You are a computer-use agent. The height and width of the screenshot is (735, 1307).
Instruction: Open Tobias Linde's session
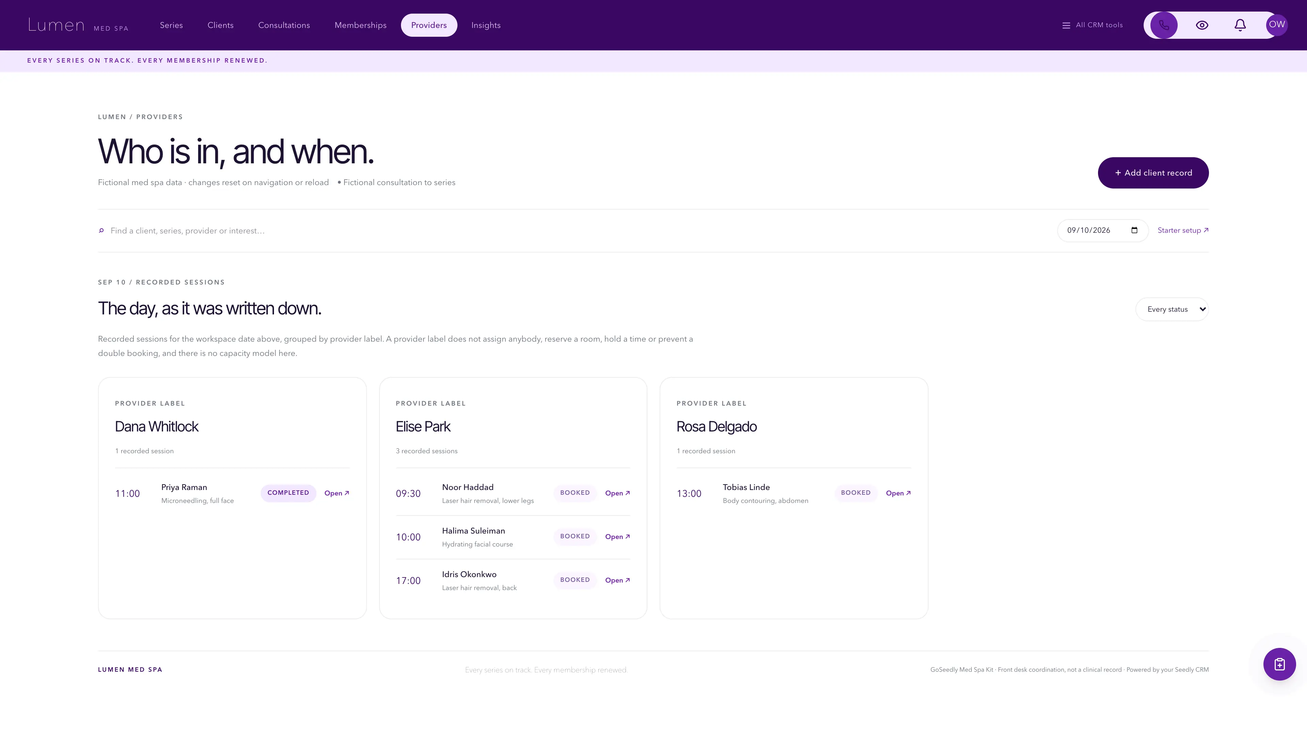(899, 493)
